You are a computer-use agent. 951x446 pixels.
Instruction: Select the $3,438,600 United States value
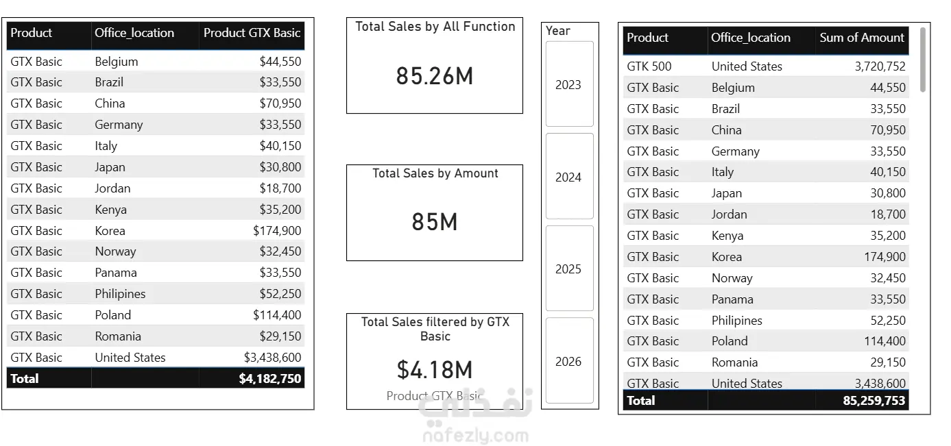[x=272, y=357]
